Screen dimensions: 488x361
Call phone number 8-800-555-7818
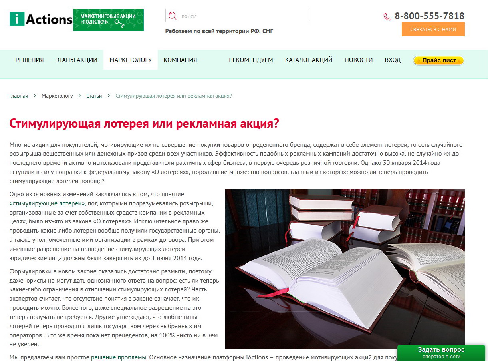pyautogui.click(x=430, y=16)
